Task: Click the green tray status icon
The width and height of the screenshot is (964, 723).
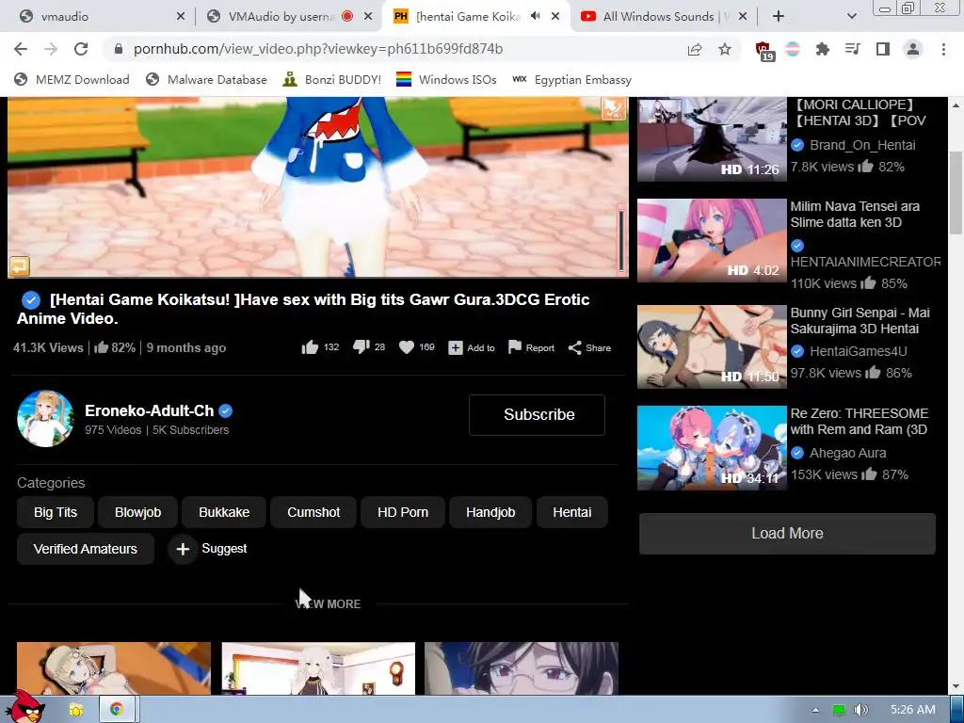Action: coord(839,710)
